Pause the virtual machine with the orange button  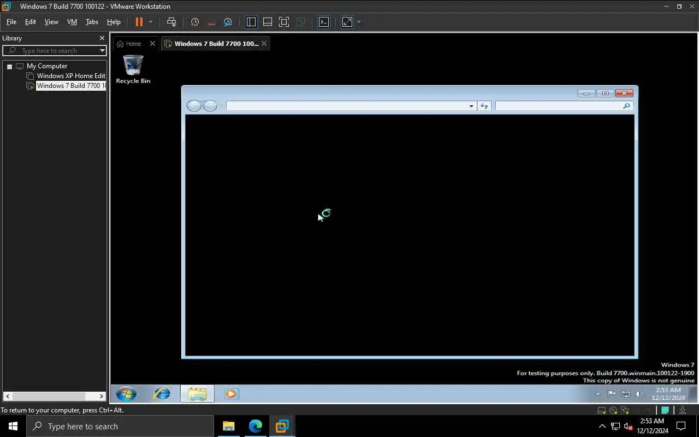point(139,22)
